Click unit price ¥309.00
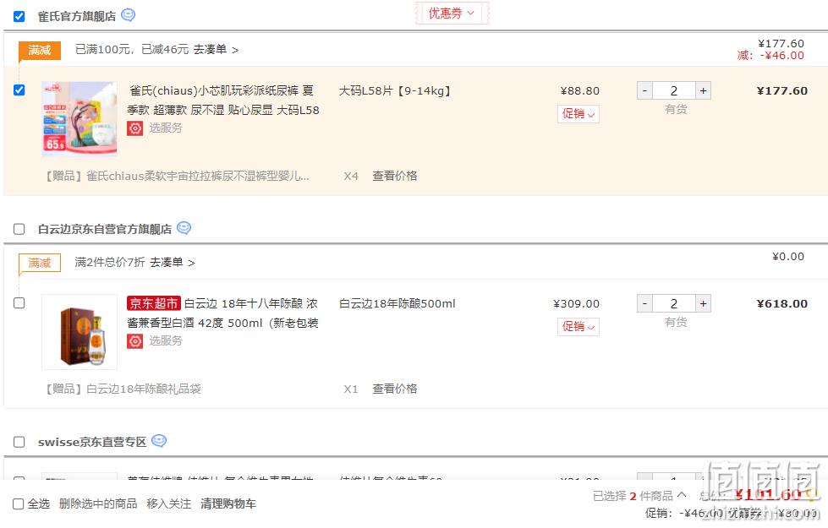The image size is (828, 528). point(576,304)
